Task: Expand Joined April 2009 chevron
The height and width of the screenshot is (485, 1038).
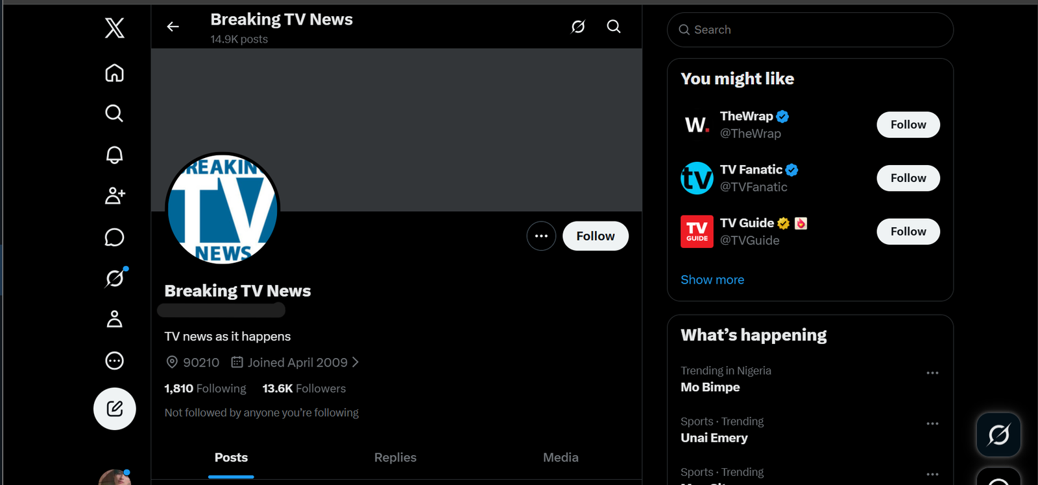Action: tap(356, 363)
